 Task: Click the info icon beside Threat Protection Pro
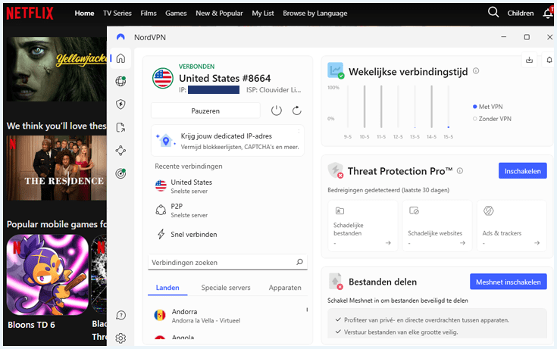coord(460,171)
